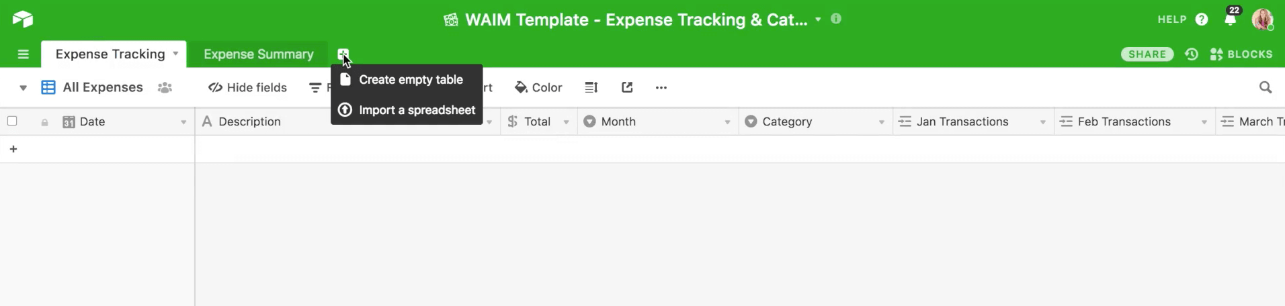
Task: Open the revision history icon
Action: point(1192,54)
